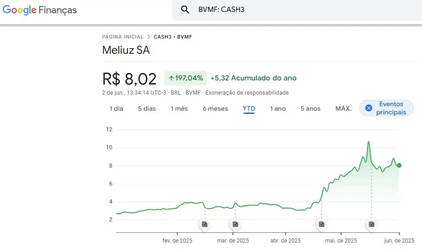Switch chart to 6 meses range
Screen dimensions: 422x249
click(x=215, y=108)
